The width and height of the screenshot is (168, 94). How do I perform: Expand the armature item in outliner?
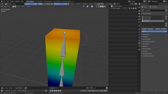pos(112,8)
